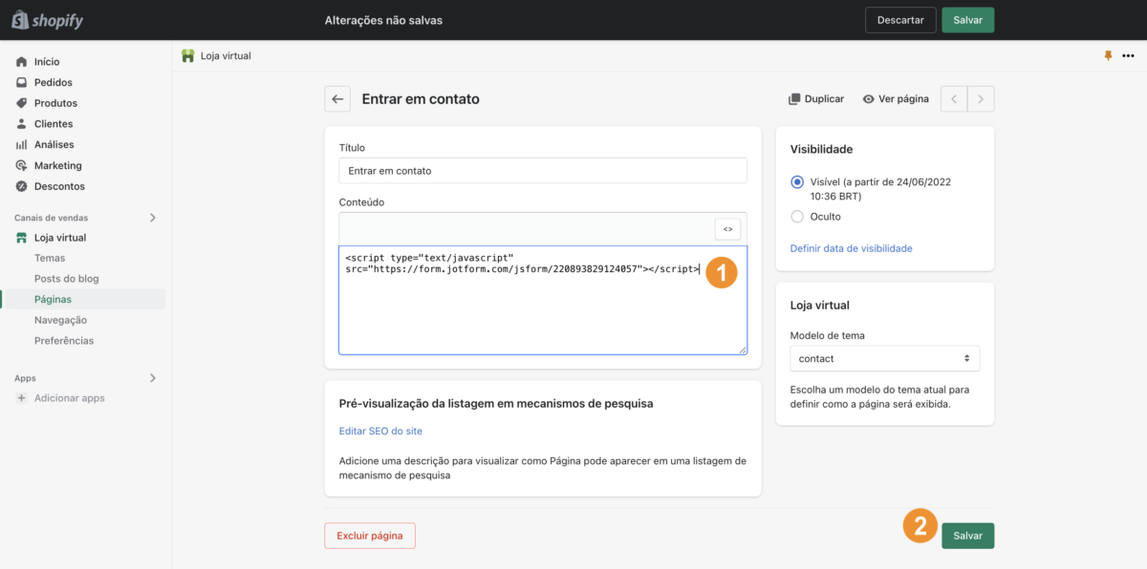Image resolution: width=1147 pixels, height=569 pixels.
Task: Click Descartar in the top bar
Action: point(899,20)
